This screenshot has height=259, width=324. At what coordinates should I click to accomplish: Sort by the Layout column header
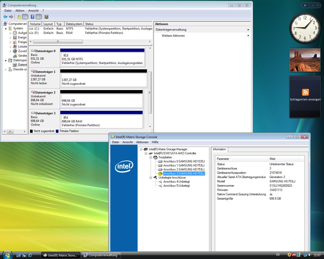[48, 24]
